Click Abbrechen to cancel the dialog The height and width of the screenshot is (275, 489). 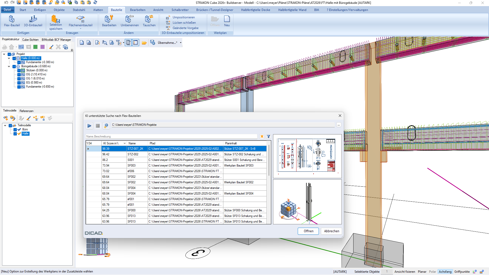tap(332, 231)
